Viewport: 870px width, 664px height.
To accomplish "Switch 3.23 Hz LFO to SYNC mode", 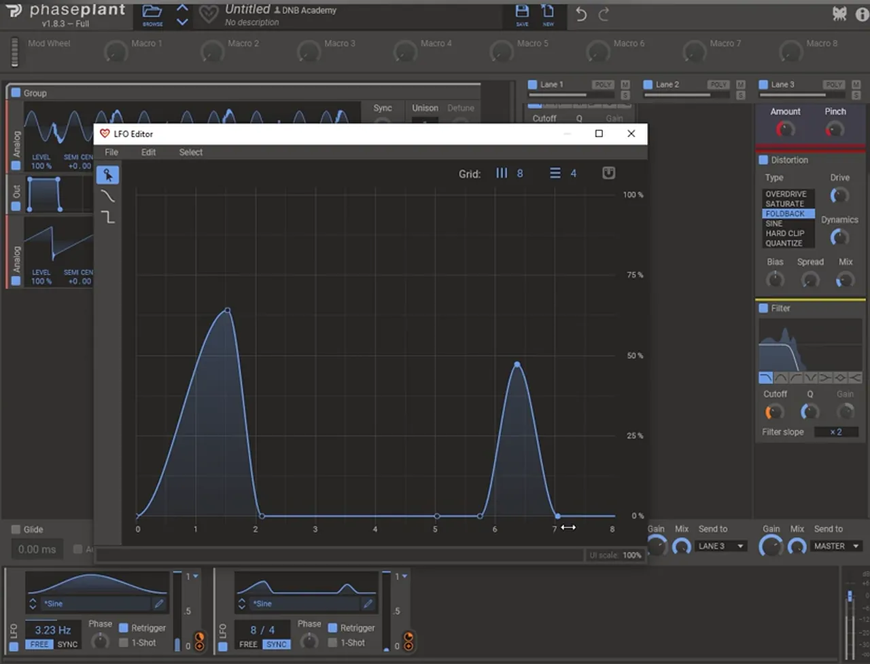I will 67,644.
